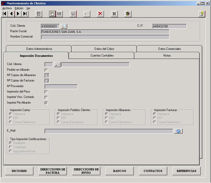Viewport: 211px width, 183px height.
Task: Delete record with the red X icon
Action: pyautogui.click(x=100, y=14)
